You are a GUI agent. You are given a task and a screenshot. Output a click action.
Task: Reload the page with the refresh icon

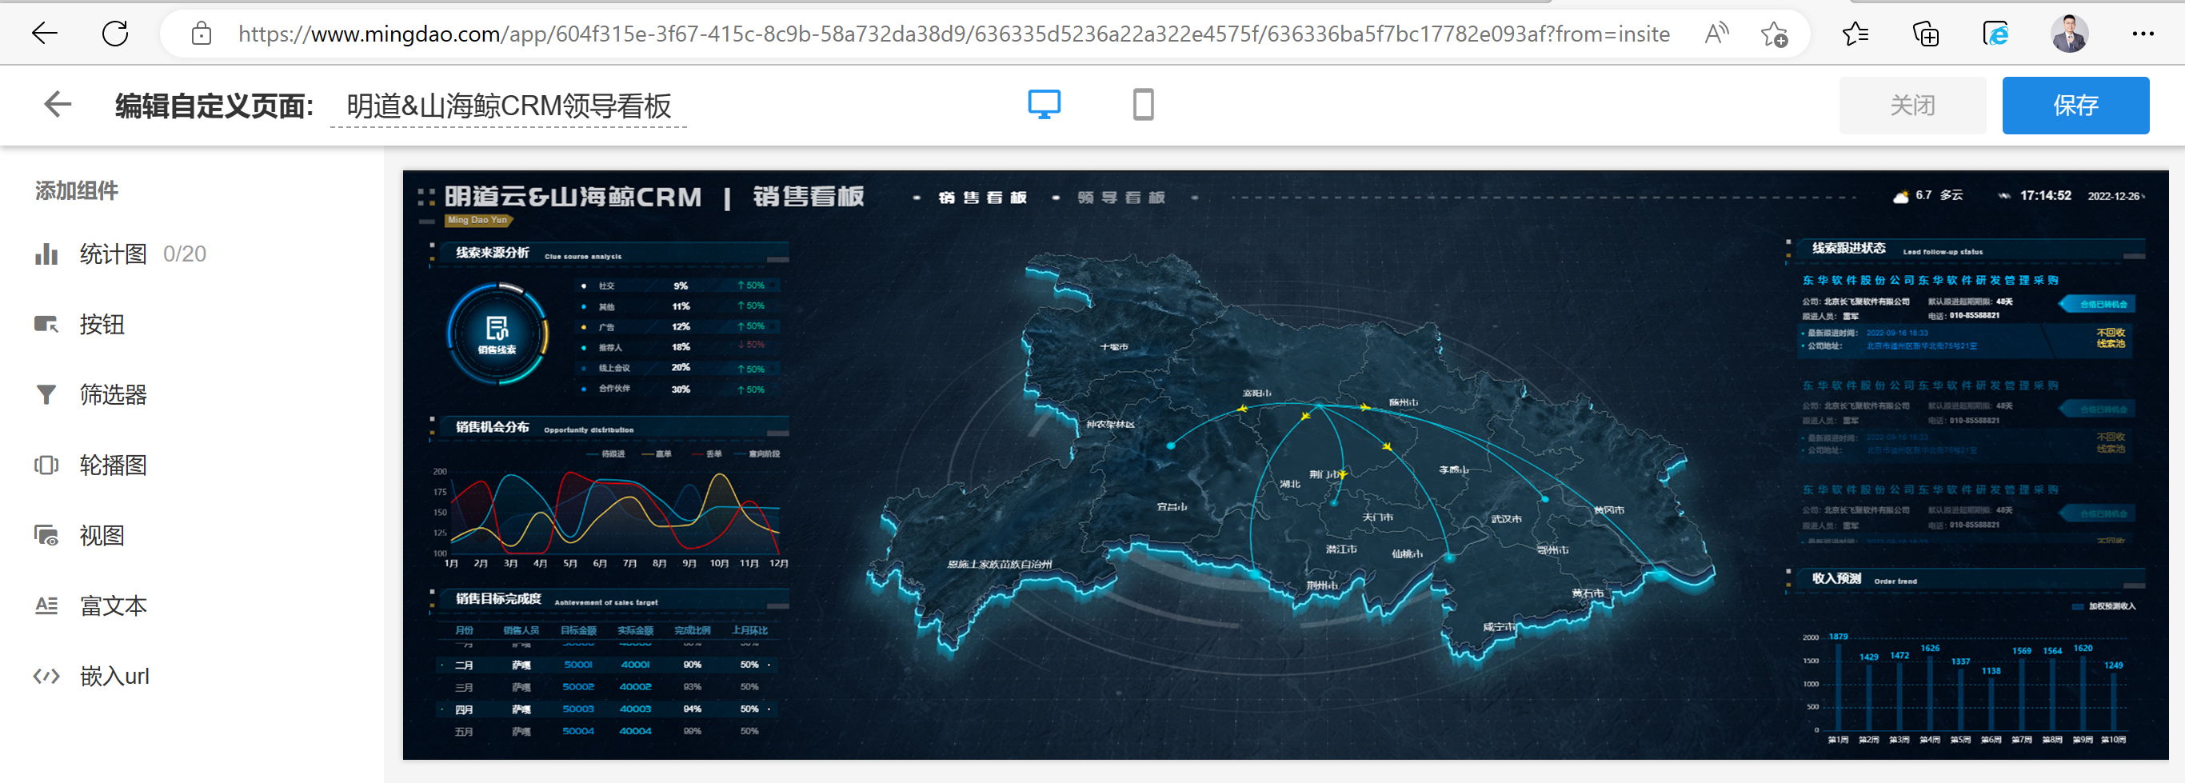[115, 34]
